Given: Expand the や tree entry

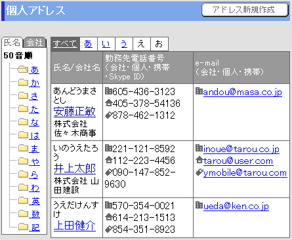Looking at the screenshot, I should 35,161.
